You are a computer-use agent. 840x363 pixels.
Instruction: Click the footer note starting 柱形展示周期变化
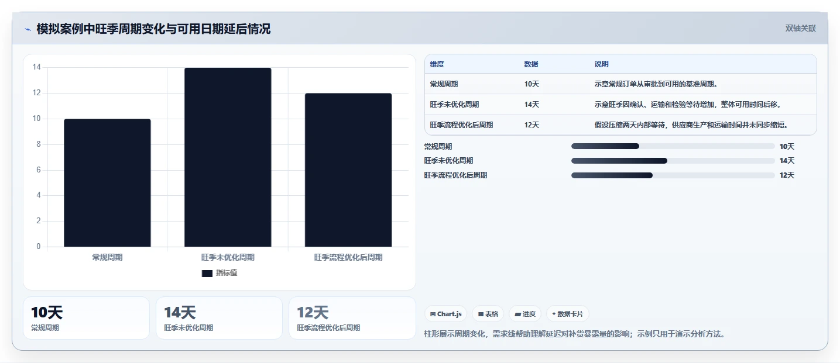tap(574, 334)
